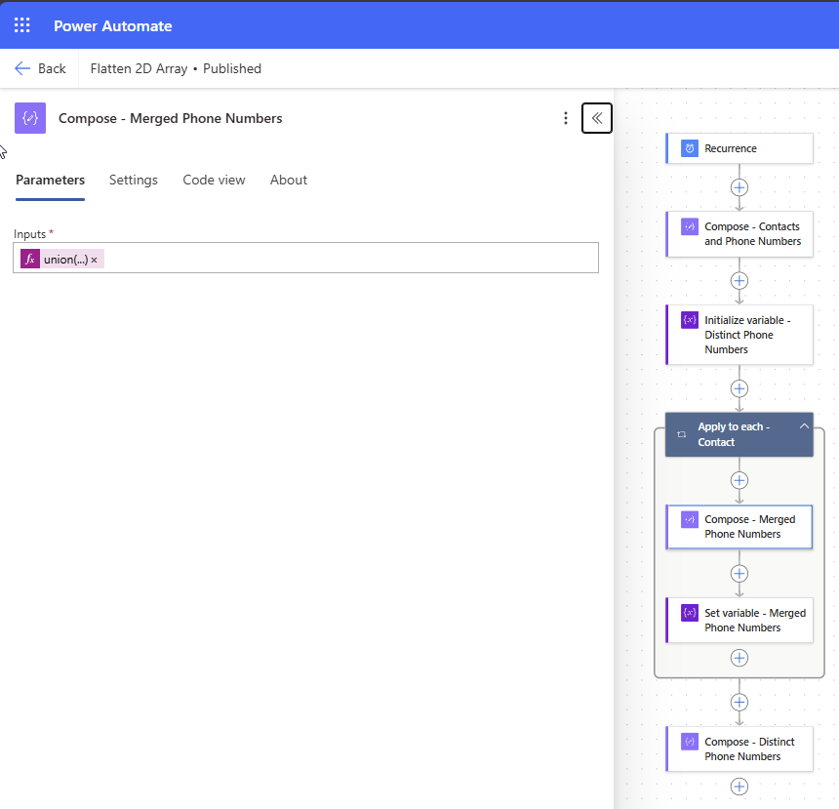Click the Compose - Merged Phone Numbers node icon
The image size is (839, 809).
[x=689, y=519]
